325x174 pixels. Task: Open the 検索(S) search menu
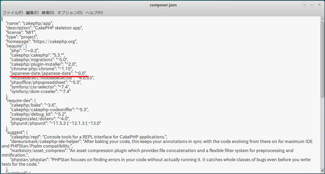pos(48,13)
